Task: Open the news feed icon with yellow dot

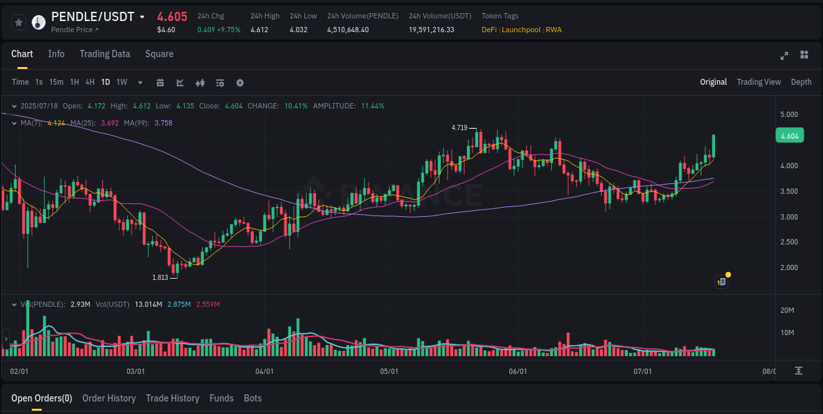Action: (x=721, y=281)
